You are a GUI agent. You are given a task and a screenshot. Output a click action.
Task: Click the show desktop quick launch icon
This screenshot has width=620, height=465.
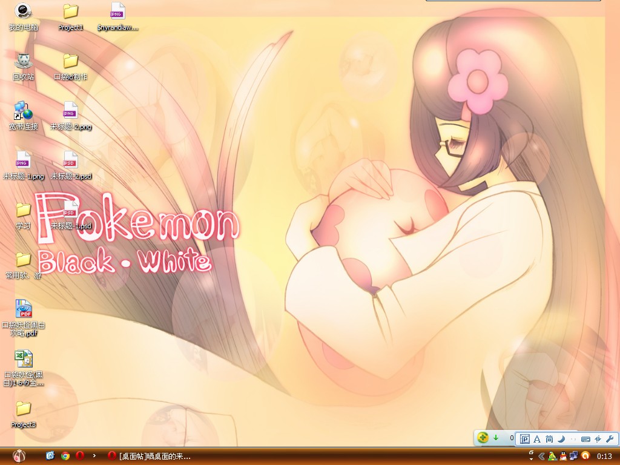coord(50,456)
